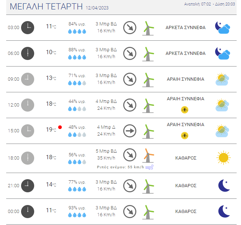
Task: Click the 03:00 dark clock icon
Action: [28, 28]
